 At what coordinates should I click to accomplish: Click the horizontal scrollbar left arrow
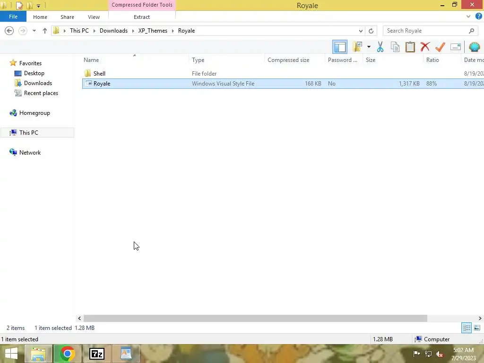pos(79,318)
